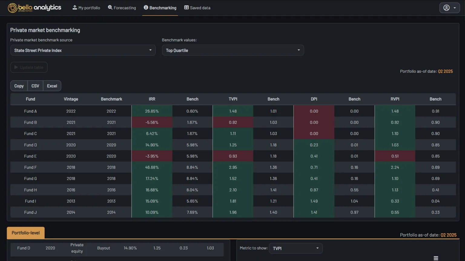Sort by the Fund column header
Image resolution: width=465 pixels, height=261 pixels.
click(30, 99)
